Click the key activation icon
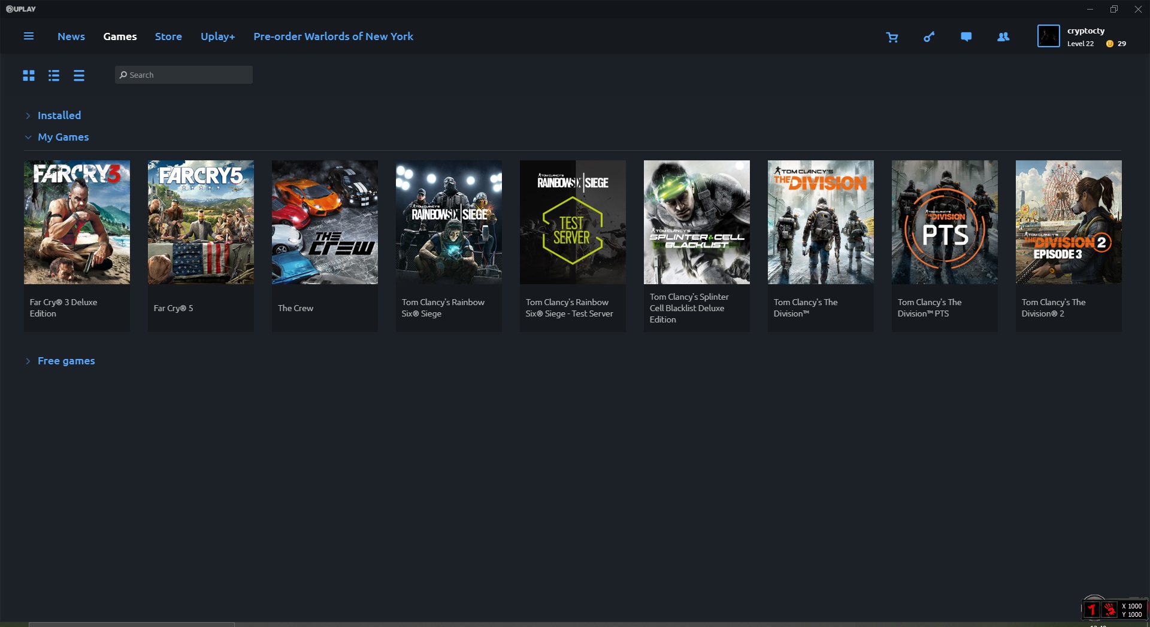The height and width of the screenshot is (627, 1150). point(929,37)
